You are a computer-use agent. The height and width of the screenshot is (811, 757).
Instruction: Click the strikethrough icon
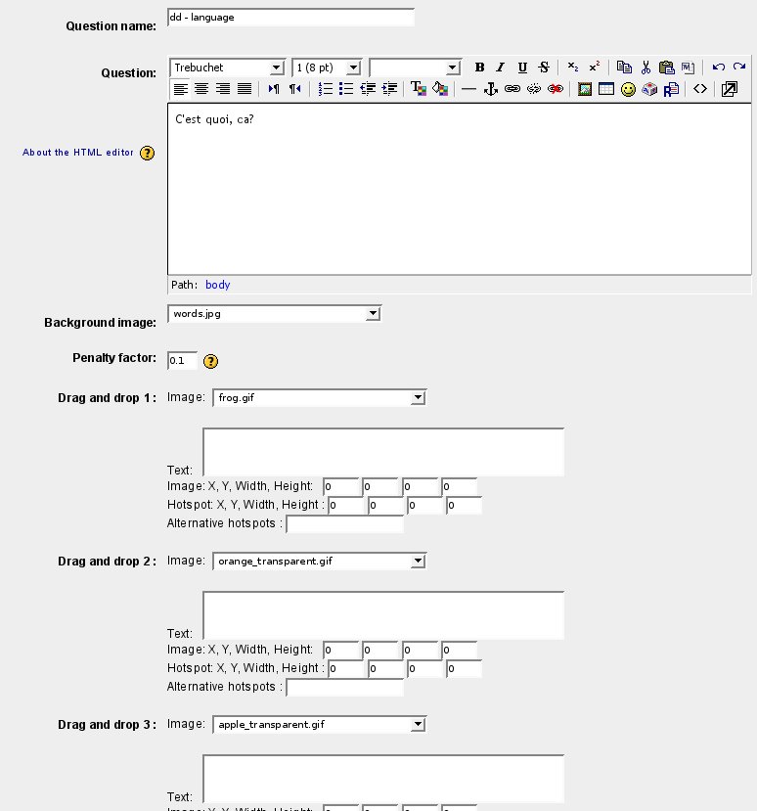point(544,68)
